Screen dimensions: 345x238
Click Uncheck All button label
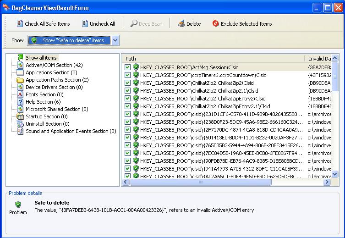[x=102, y=24]
